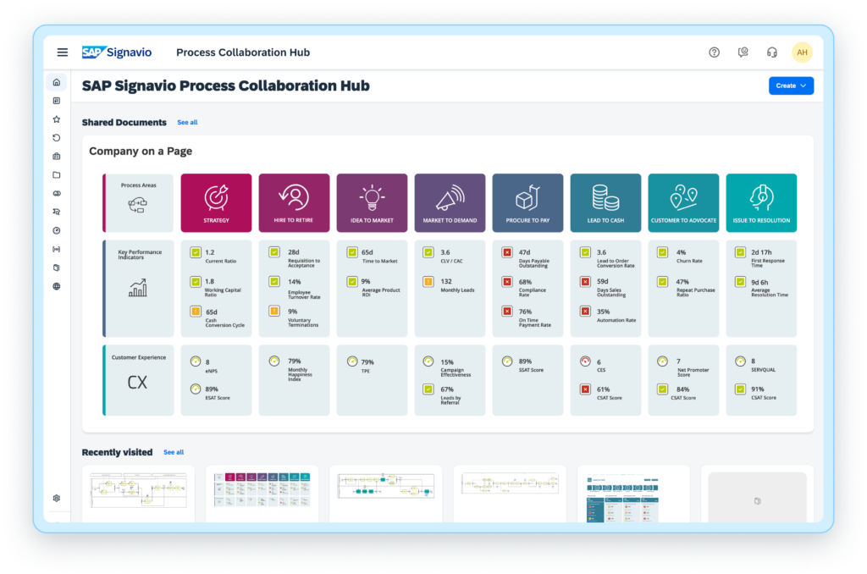Viewport: 867px width, 574px height.
Task: Click the CES gauge indicator
Action: click(x=584, y=361)
